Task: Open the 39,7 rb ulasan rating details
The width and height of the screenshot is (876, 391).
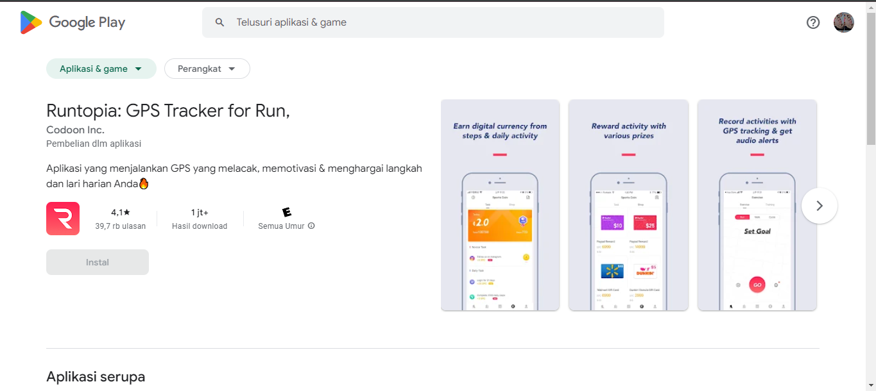Action: (121, 219)
